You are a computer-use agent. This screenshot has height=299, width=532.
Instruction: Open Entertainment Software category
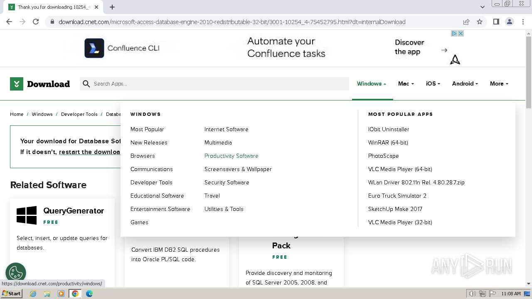coord(160,209)
